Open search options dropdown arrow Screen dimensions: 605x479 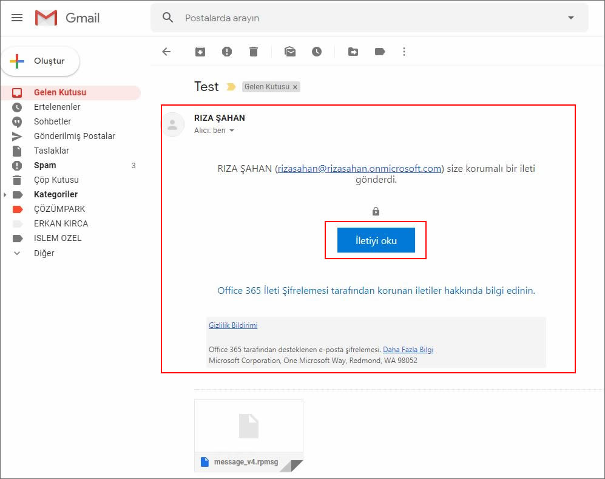tap(570, 18)
